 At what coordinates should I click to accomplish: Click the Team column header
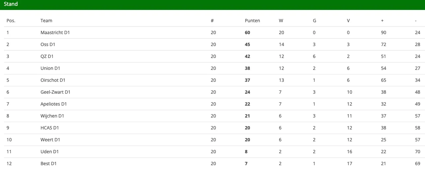[46, 21]
